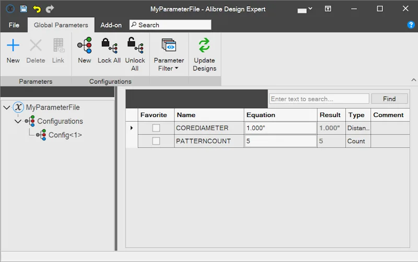Click the Type column header

[358, 115]
